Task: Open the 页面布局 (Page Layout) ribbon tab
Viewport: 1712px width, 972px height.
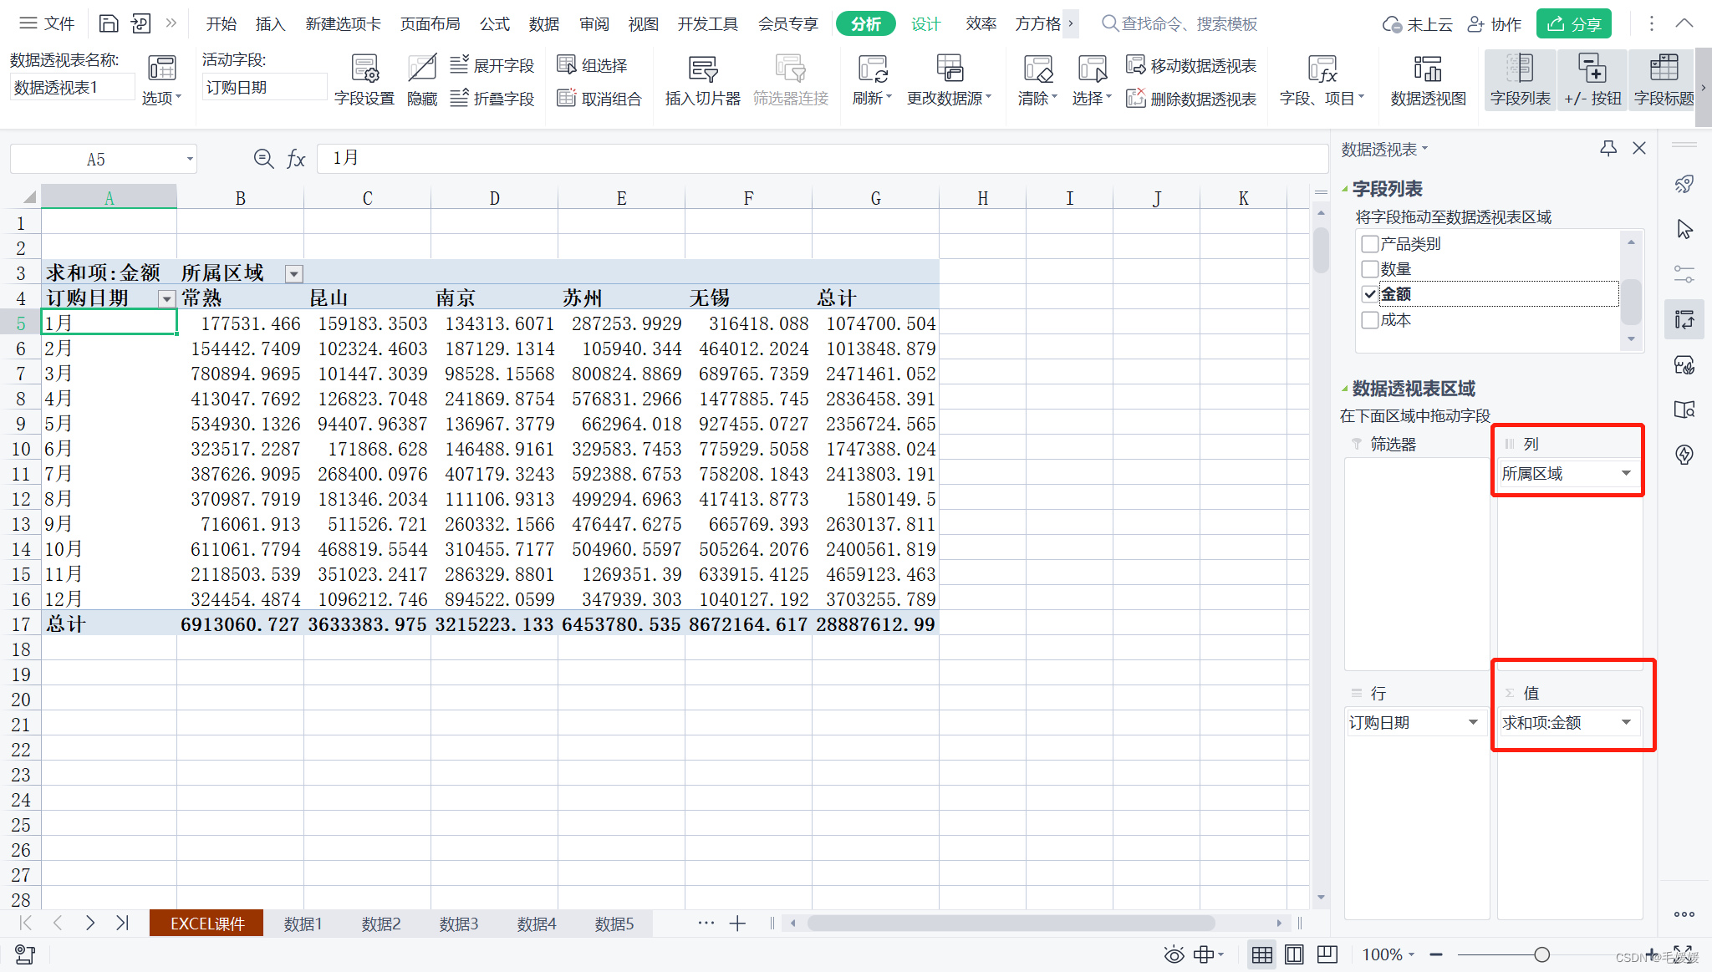Action: [430, 23]
